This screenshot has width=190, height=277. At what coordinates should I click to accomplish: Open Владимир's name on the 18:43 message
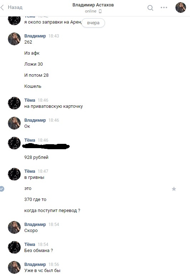pyautogui.click(x=35, y=36)
